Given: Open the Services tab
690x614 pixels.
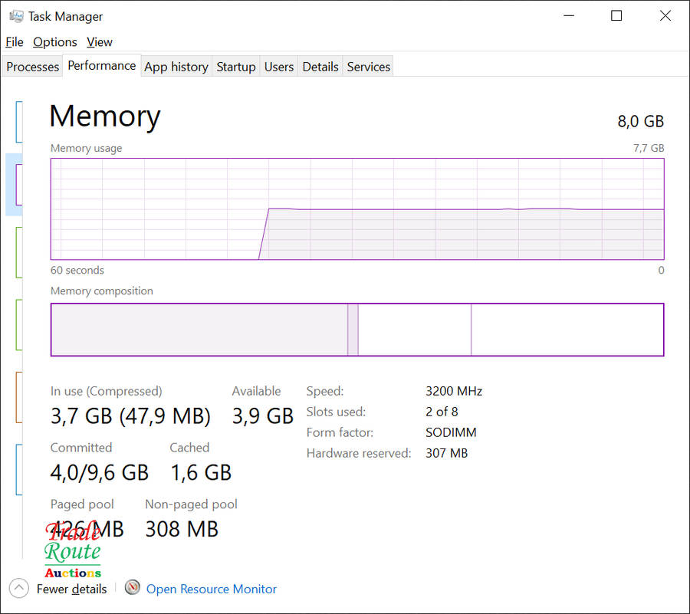Looking at the screenshot, I should pyautogui.click(x=368, y=67).
